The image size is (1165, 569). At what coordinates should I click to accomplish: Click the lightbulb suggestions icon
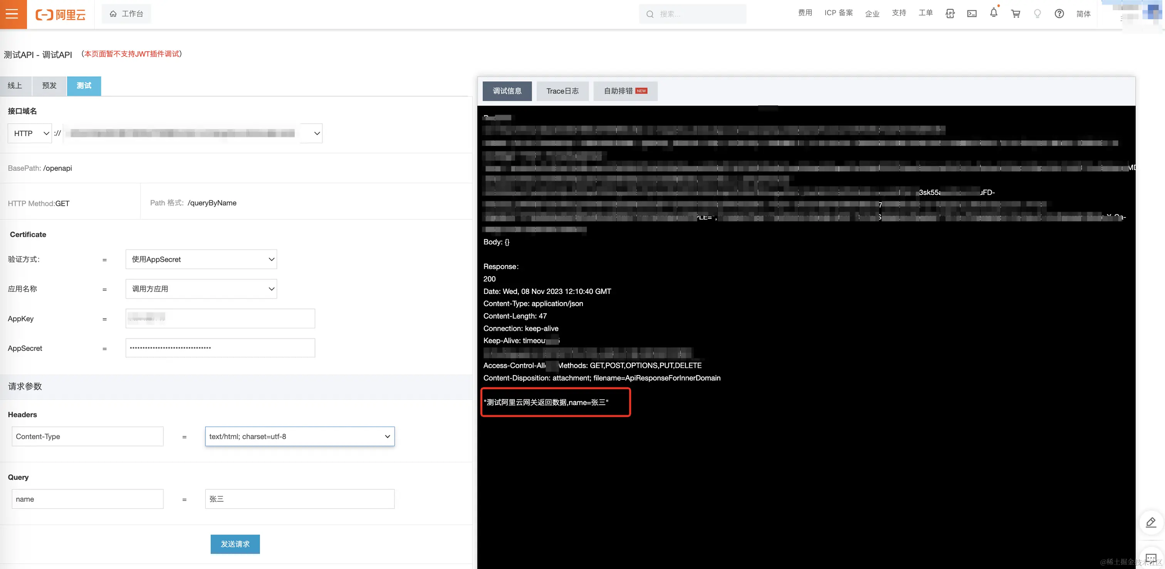[x=1037, y=13]
